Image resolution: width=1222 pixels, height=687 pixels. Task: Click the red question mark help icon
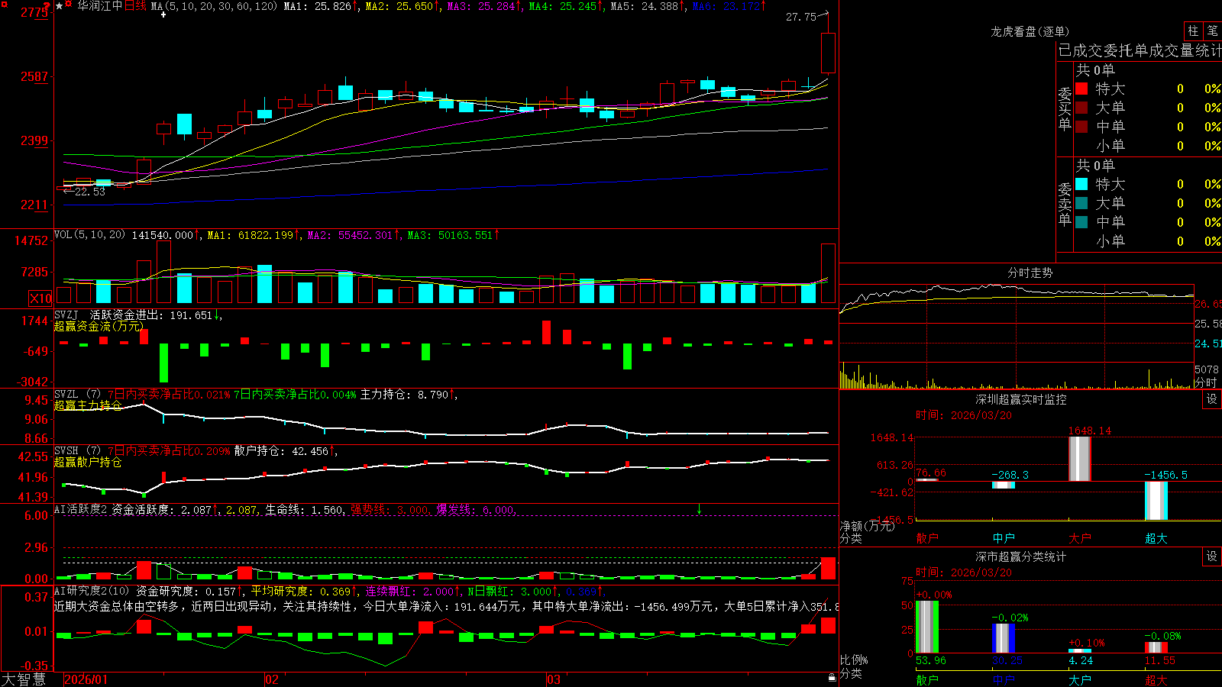(47, 5)
